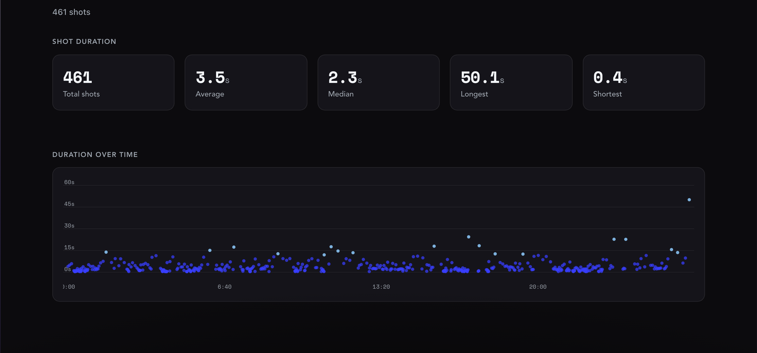Click the 50.1s Longest card
Image resolution: width=757 pixels, height=353 pixels.
click(x=511, y=83)
